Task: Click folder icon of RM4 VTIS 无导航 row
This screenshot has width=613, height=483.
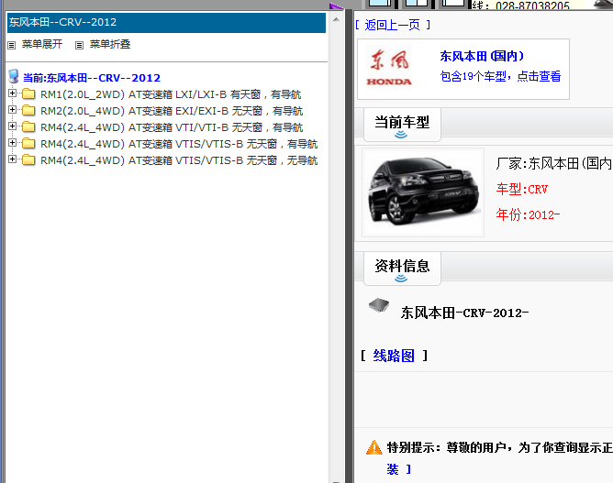Action: pos(28,159)
